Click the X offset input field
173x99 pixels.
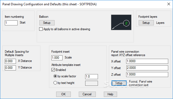147,61
